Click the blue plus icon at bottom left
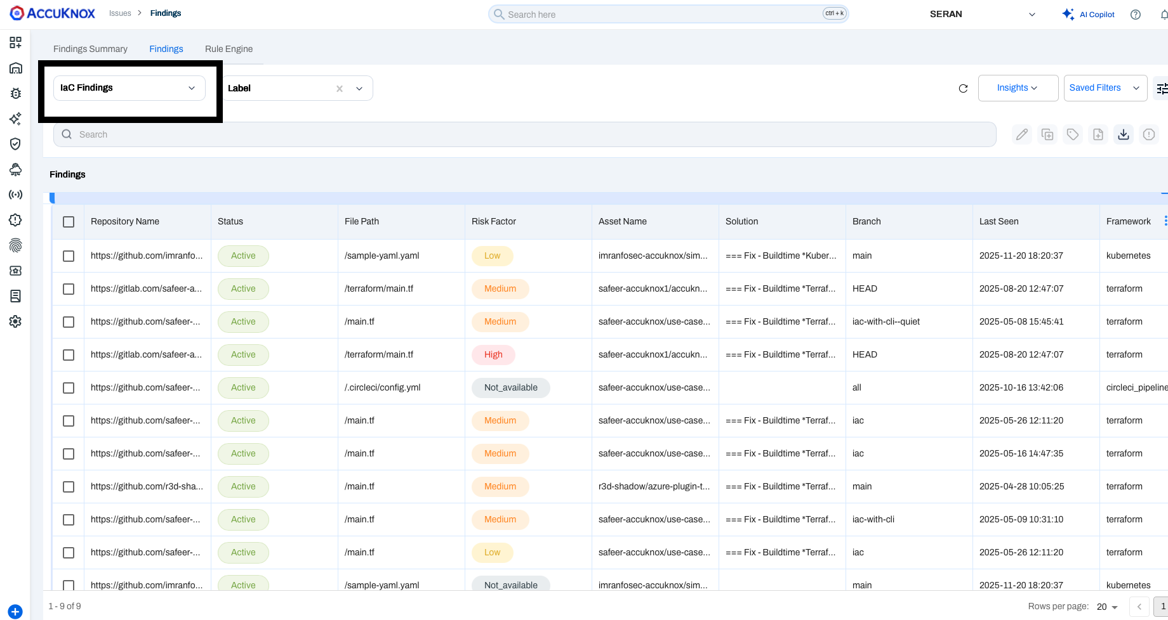This screenshot has width=1168, height=620. click(15, 612)
